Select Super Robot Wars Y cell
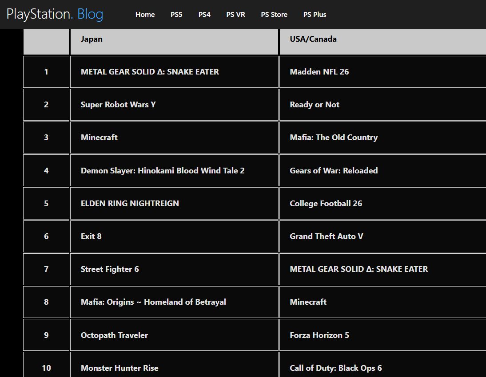486x377 pixels. (x=174, y=105)
